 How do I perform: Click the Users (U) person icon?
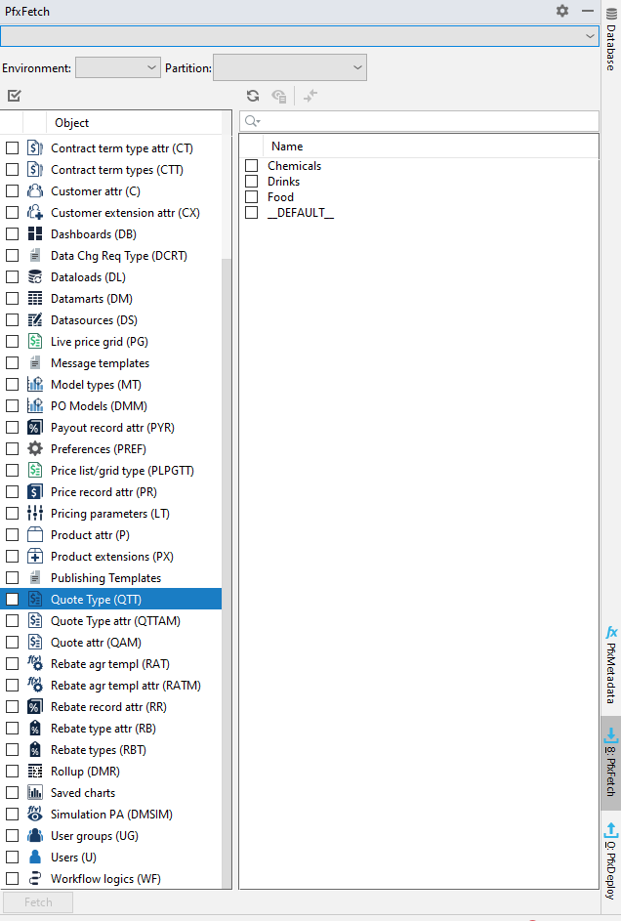coord(35,858)
